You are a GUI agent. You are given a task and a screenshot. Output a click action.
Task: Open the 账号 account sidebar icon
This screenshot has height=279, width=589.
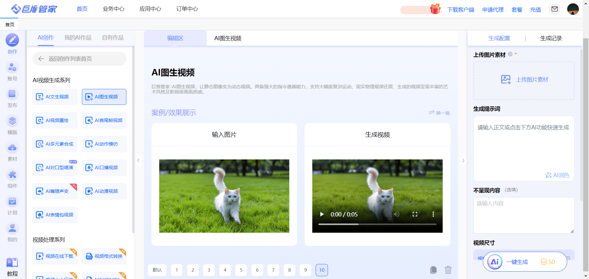(x=12, y=67)
